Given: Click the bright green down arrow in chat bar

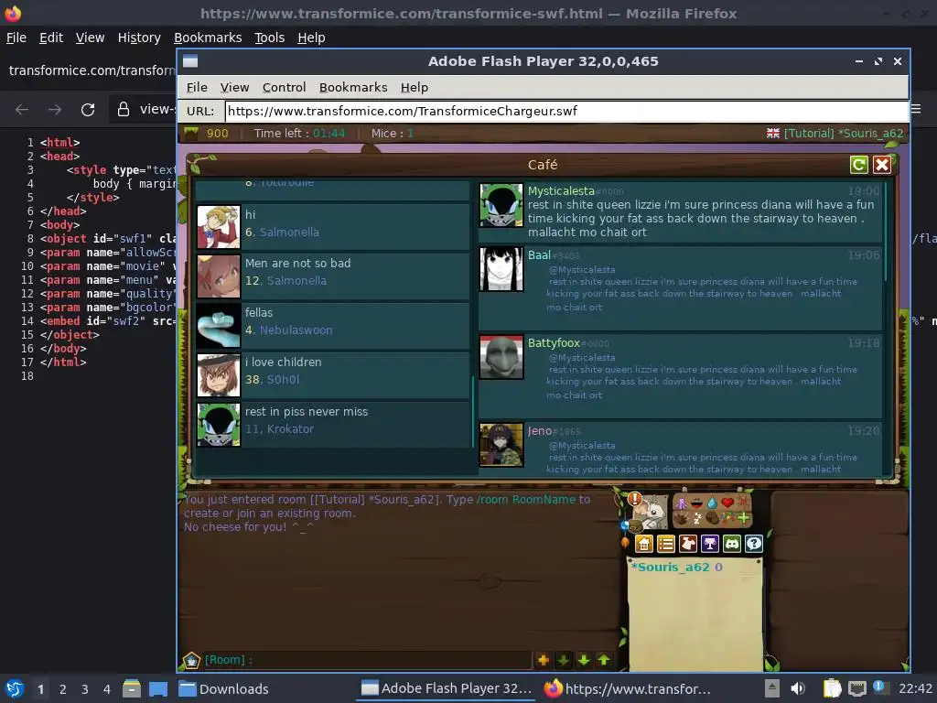Looking at the screenshot, I should 584,660.
